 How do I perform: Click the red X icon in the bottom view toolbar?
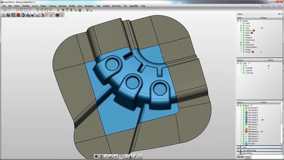point(116,156)
